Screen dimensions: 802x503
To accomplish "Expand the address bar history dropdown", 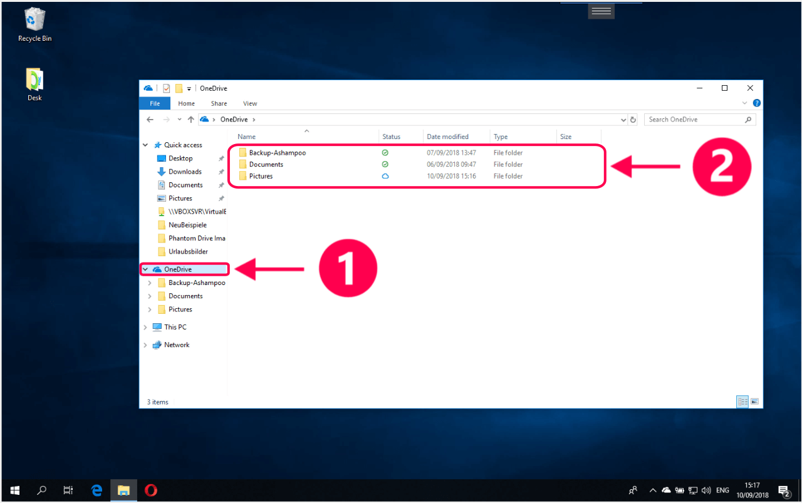I will (x=623, y=120).
